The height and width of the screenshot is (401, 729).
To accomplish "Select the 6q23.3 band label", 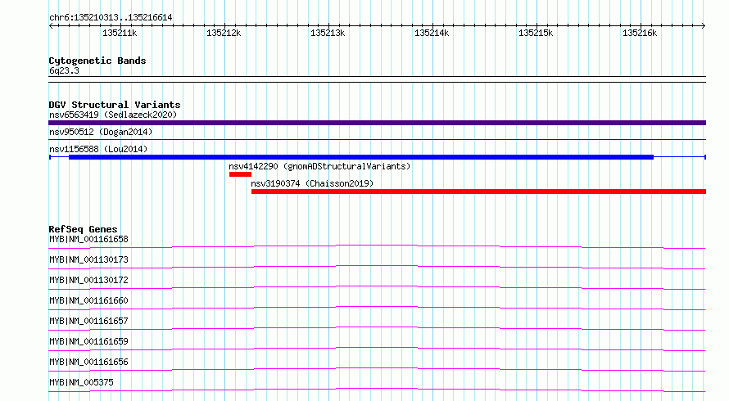I will click(64, 70).
